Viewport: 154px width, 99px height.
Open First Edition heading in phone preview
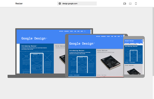[129, 65]
